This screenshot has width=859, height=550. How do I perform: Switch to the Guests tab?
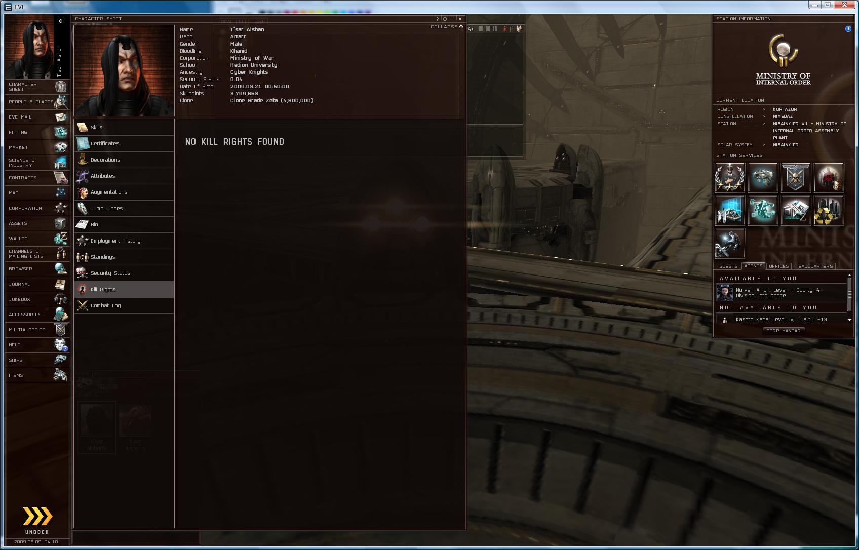click(x=728, y=266)
